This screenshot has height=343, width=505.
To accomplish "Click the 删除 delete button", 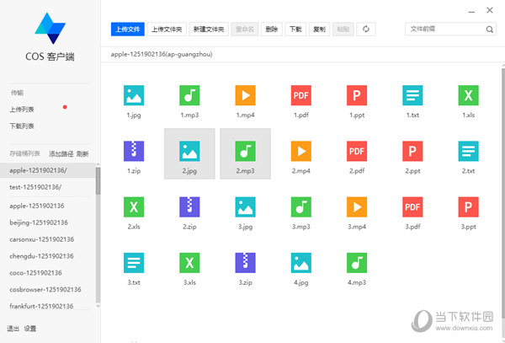I will pos(272,29).
